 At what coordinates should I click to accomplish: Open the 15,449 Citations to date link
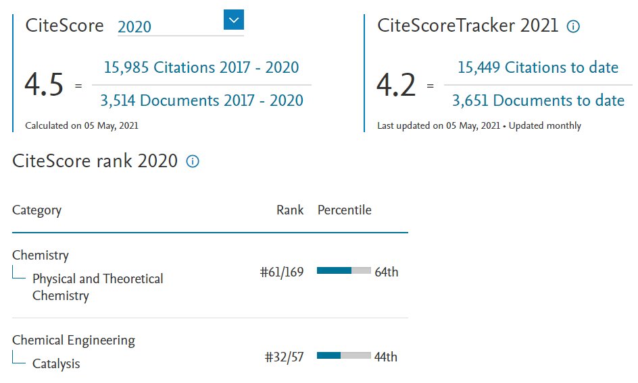click(x=538, y=67)
